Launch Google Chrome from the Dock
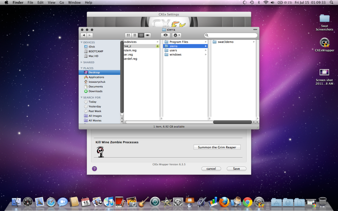The image size is (338, 211). point(248,202)
